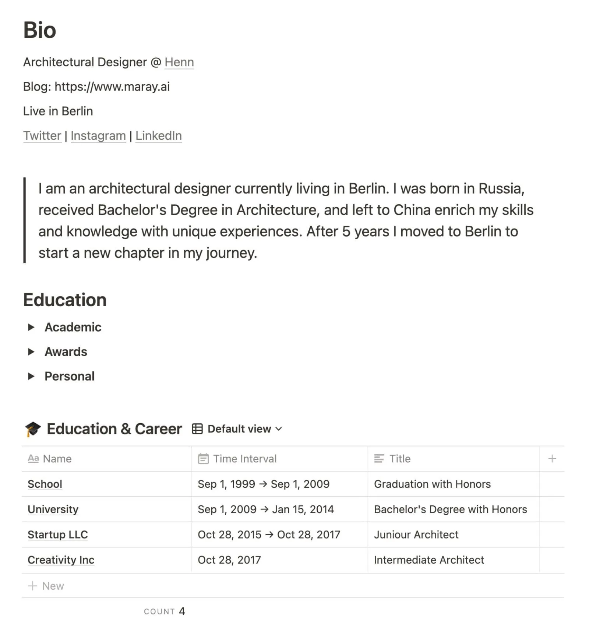Viewport: 589px width, 628px height.
Task: Open the LinkedIn link
Action: coord(158,135)
